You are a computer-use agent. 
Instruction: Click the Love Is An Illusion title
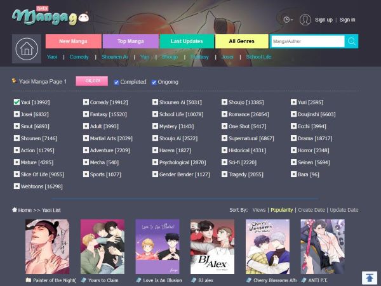163,280
